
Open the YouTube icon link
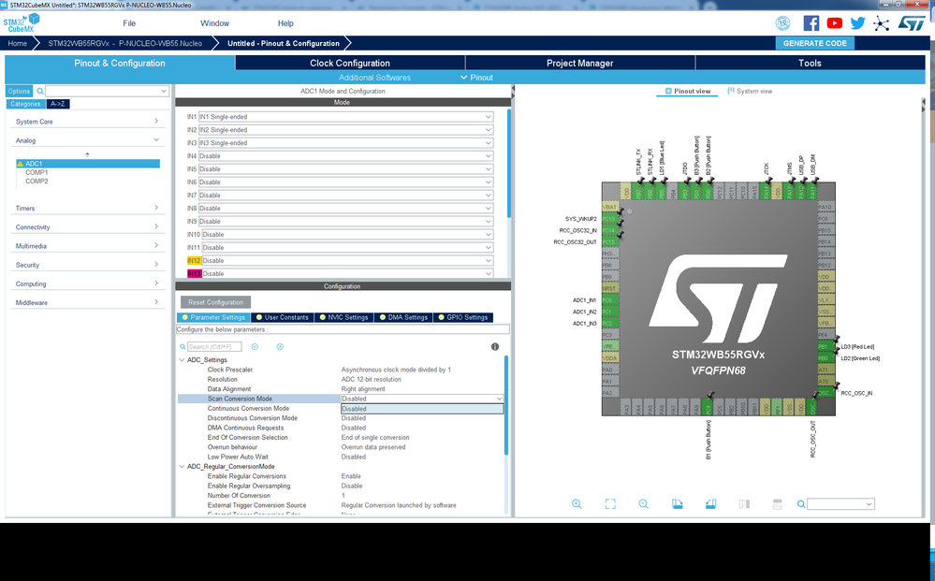[x=834, y=23]
